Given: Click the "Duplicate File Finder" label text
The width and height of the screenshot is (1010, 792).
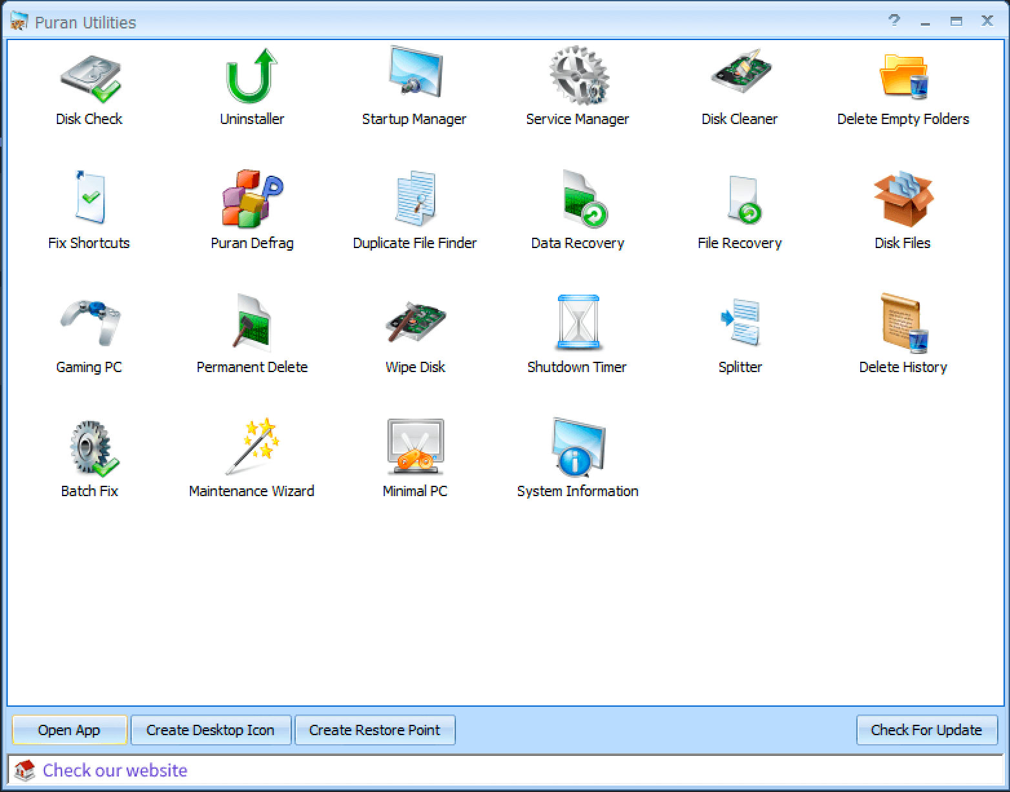Looking at the screenshot, I should point(415,243).
